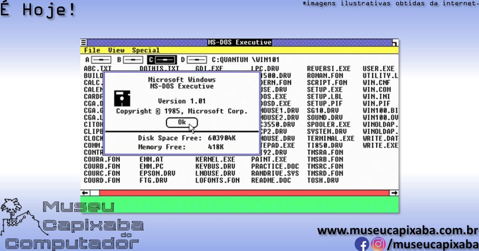Click the left arrow of the horizontal scrollbar

pyautogui.click(x=84, y=192)
